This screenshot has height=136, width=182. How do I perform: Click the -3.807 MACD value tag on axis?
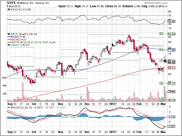(172, 126)
